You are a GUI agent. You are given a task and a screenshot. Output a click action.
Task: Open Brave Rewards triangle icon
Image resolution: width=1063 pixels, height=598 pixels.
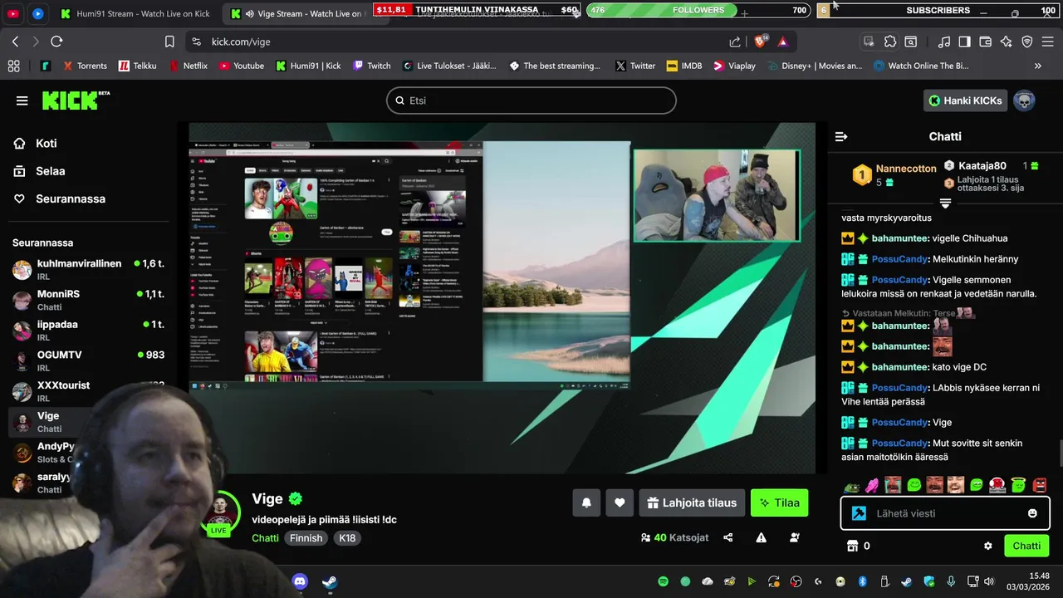pyautogui.click(x=783, y=42)
